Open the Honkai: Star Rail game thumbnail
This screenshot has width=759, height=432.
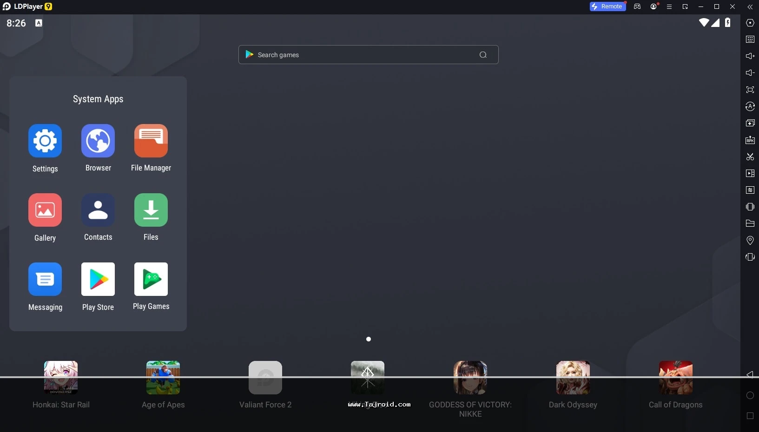61,378
